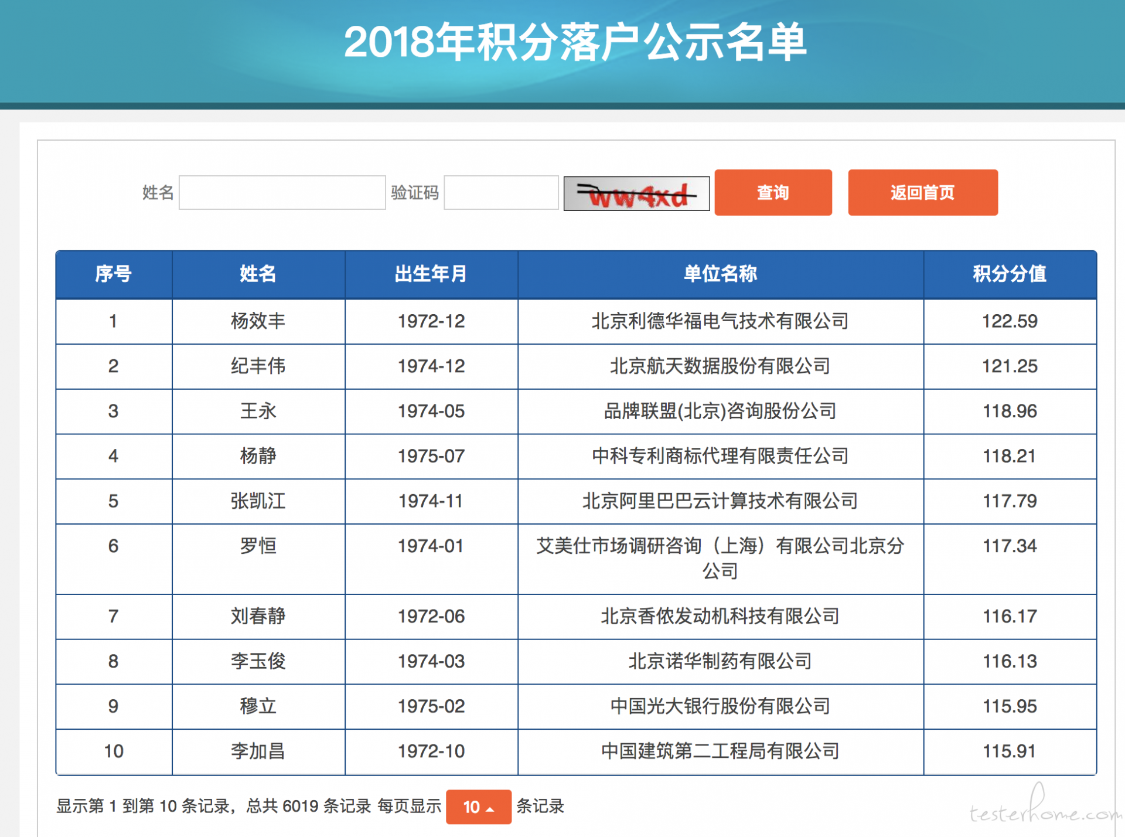Click the 返回首页 return home button
Image resolution: width=1125 pixels, height=837 pixels.
[x=923, y=192]
